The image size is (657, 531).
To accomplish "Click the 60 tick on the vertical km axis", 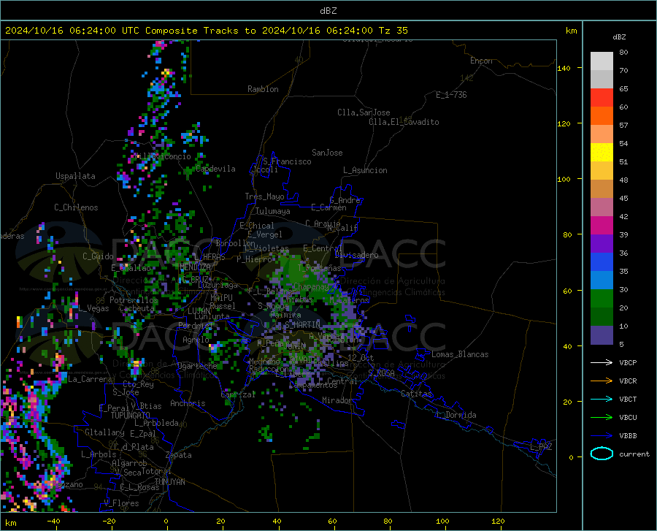I will point(567,291).
